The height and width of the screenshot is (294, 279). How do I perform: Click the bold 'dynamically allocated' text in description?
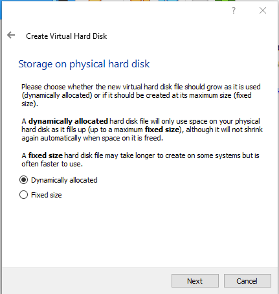click(68, 121)
